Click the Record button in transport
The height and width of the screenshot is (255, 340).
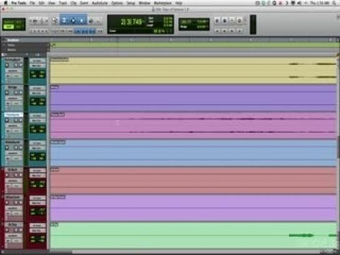[240, 21]
